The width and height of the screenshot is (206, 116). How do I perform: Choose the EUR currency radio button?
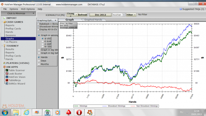42,41
